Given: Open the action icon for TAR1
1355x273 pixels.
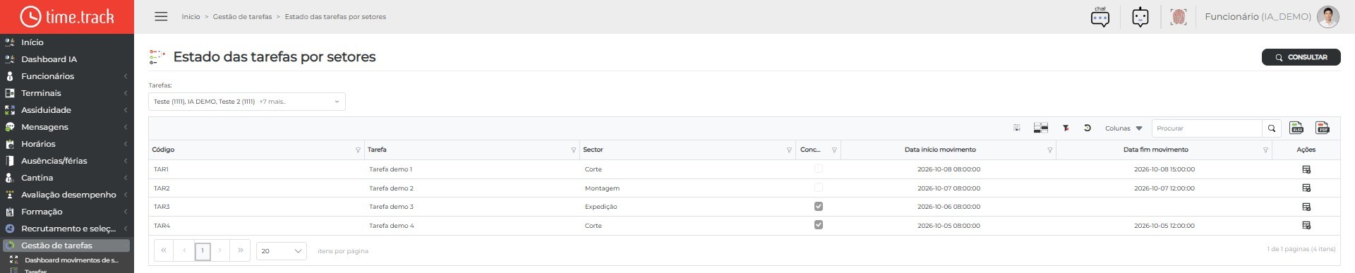Looking at the screenshot, I should click(x=1306, y=169).
